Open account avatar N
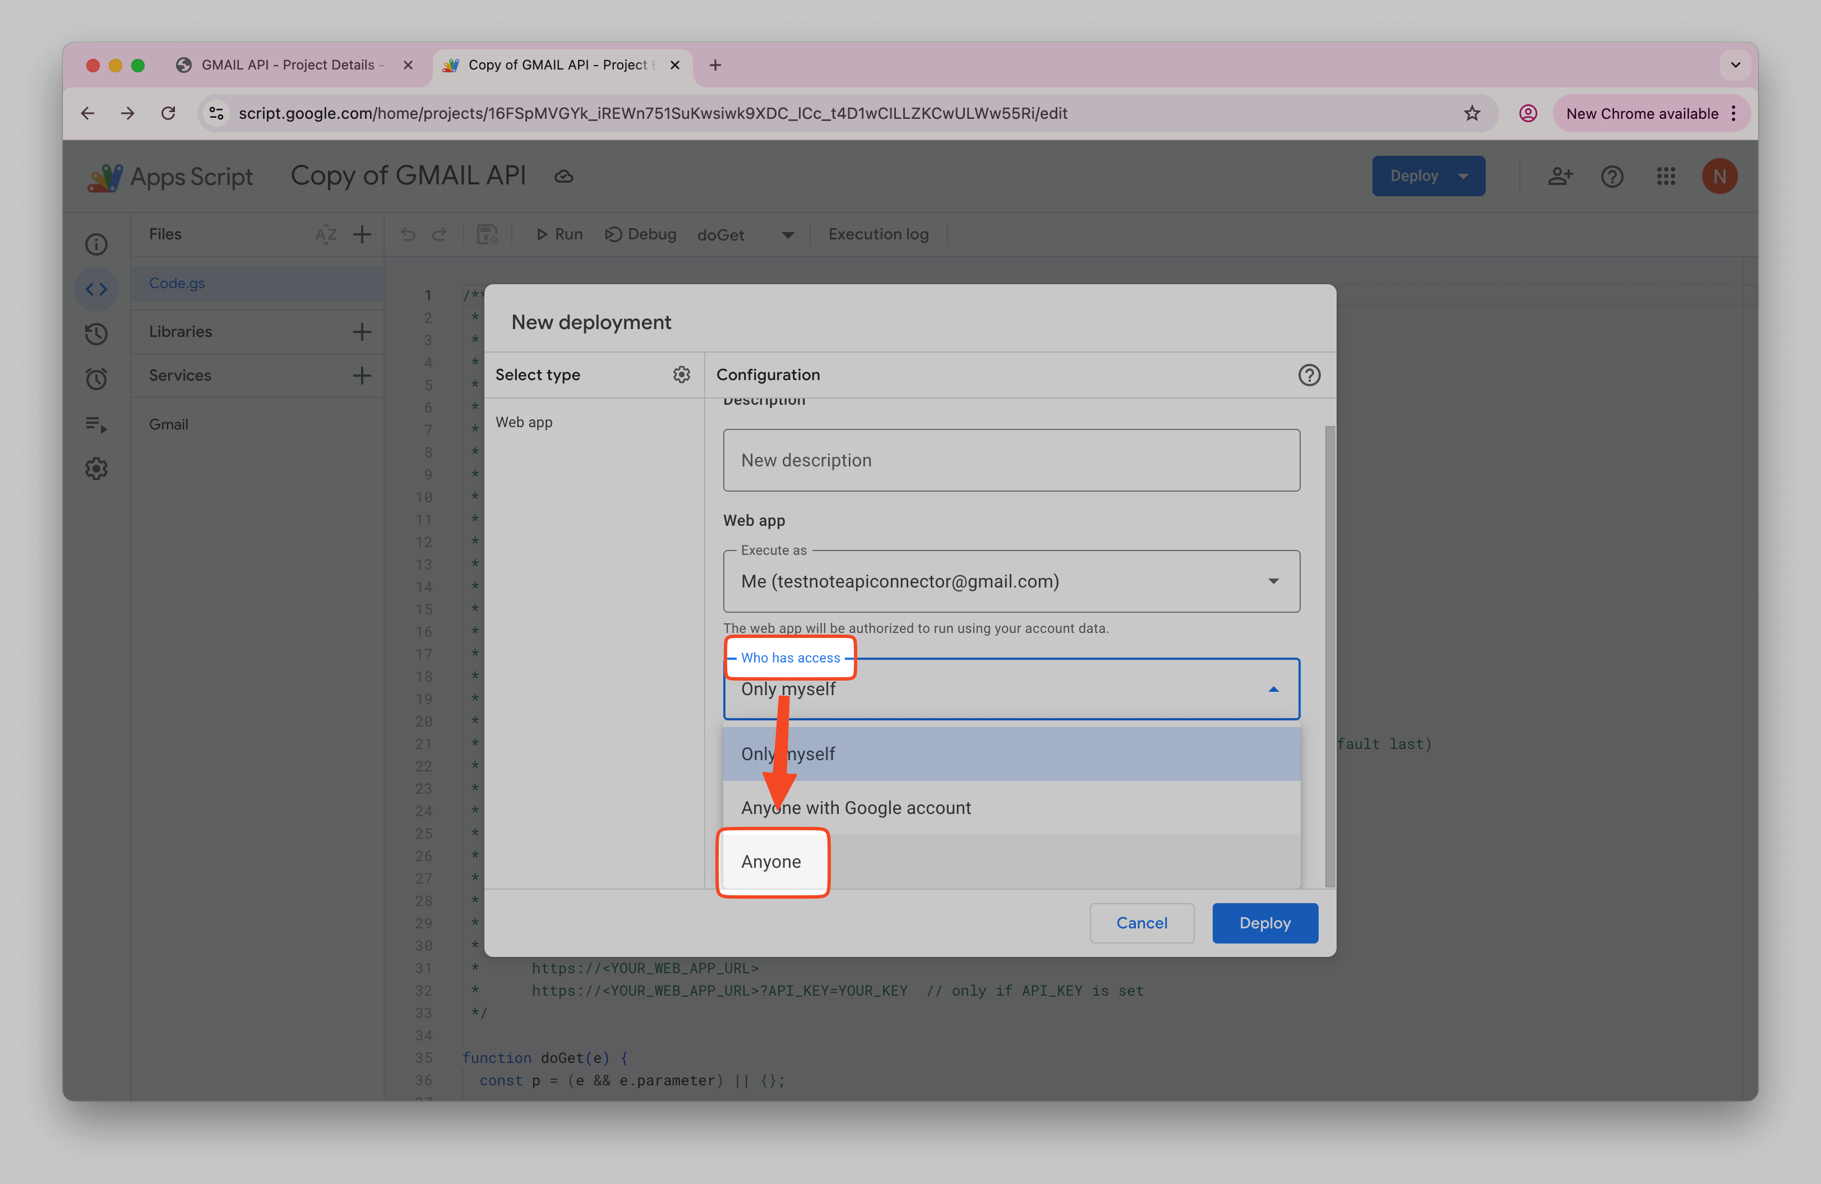This screenshot has height=1184, width=1821. 1719,177
